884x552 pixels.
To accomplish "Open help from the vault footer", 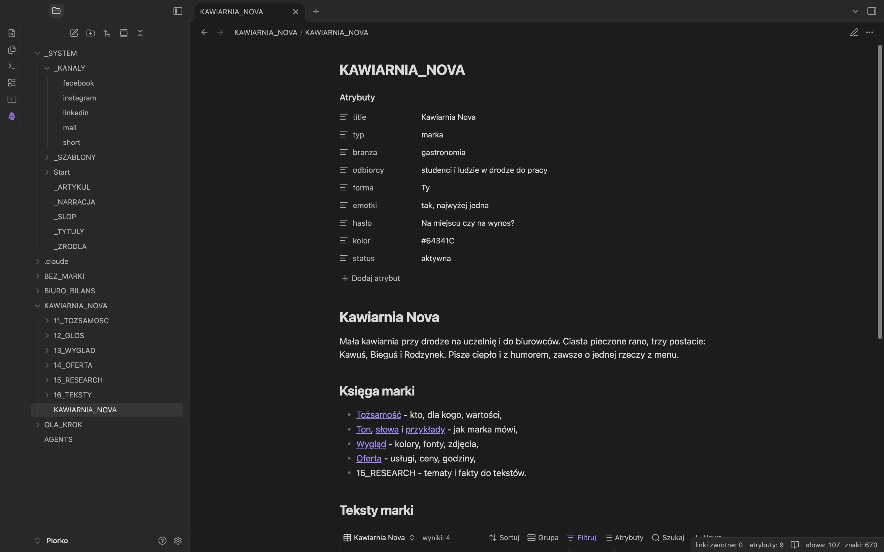I will (x=162, y=541).
